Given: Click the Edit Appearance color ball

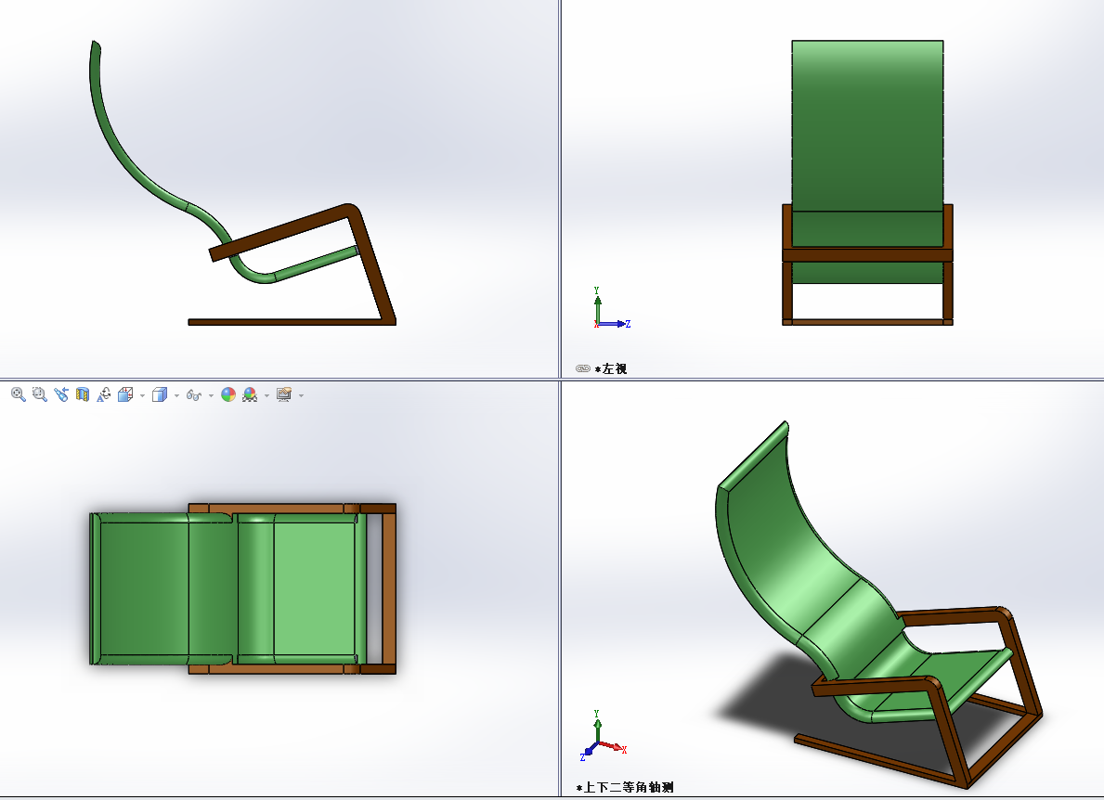Looking at the screenshot, I should [x=228, y=394].
